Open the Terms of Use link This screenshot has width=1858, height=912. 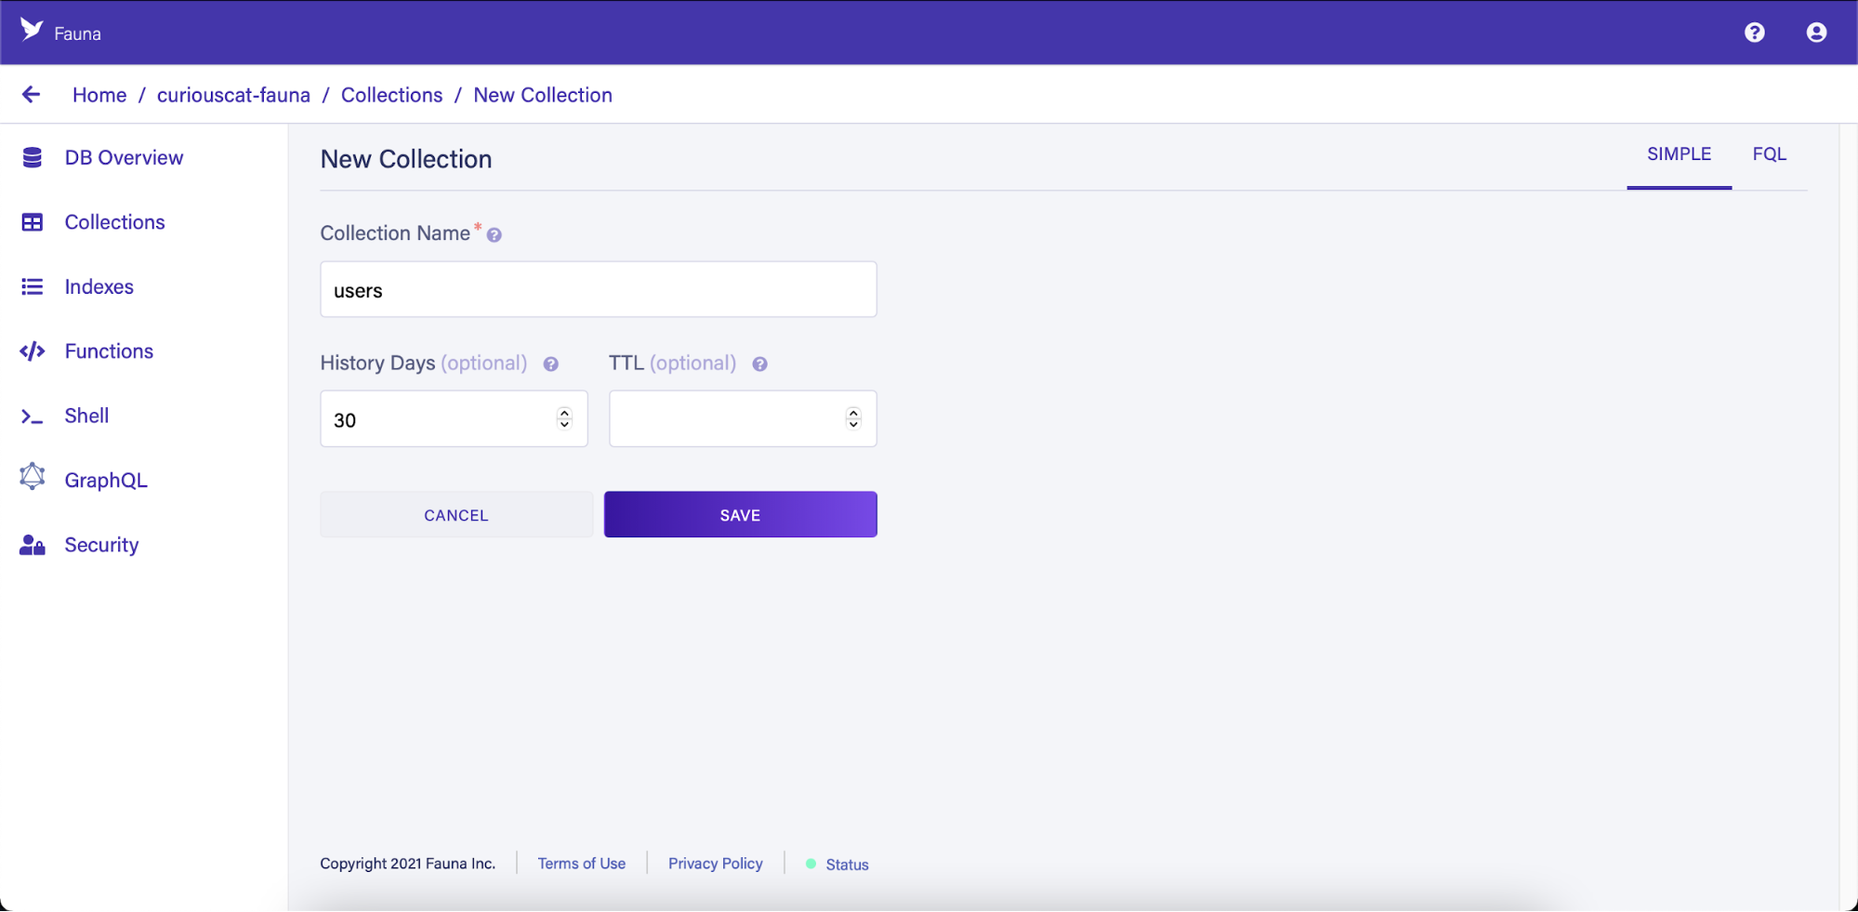point(581,864)
